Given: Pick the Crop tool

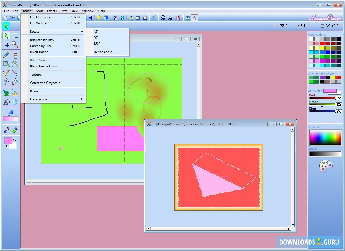Looking at the screenshot, I should click(x=6, y=44).
